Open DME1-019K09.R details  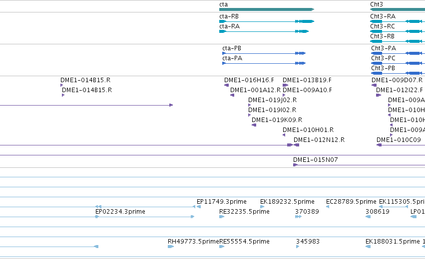[x=277, y=121]
